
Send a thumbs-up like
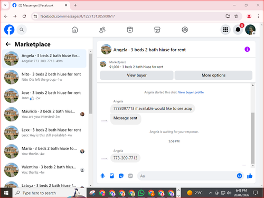pos(250,176)
